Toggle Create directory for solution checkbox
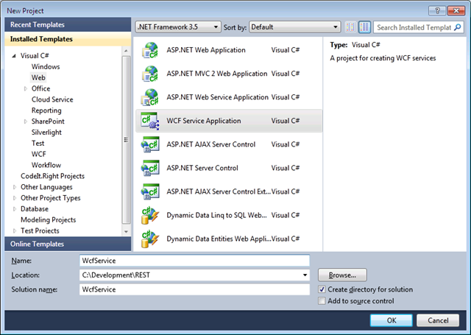The image size is (471, 335). (322, 289)
